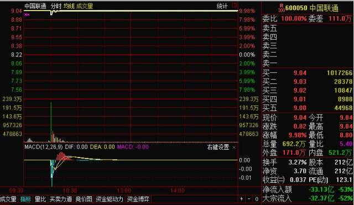The height and width of the screenshot is (205, 354).
Task: Click the MACD: -0.00 value
Action: tap(133, 147)
